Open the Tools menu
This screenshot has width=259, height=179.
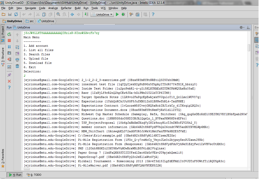[94, 8]
